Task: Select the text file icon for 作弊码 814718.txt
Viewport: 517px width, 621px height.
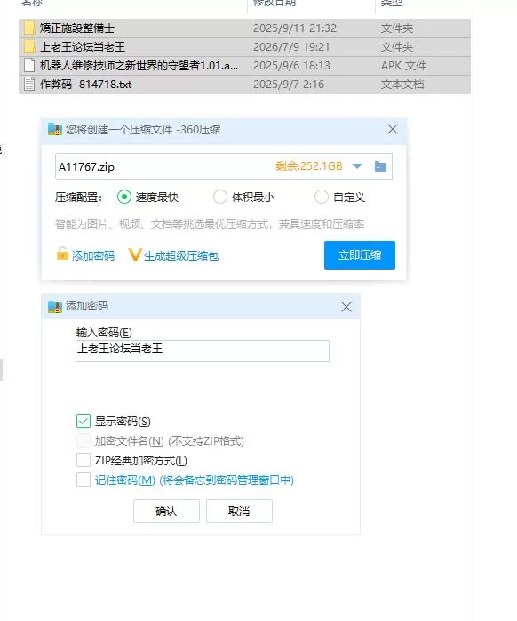Action: [x=29, y=84]
